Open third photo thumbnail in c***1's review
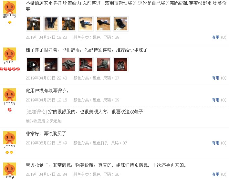This screenshot has height=179, width=229. 68,65
